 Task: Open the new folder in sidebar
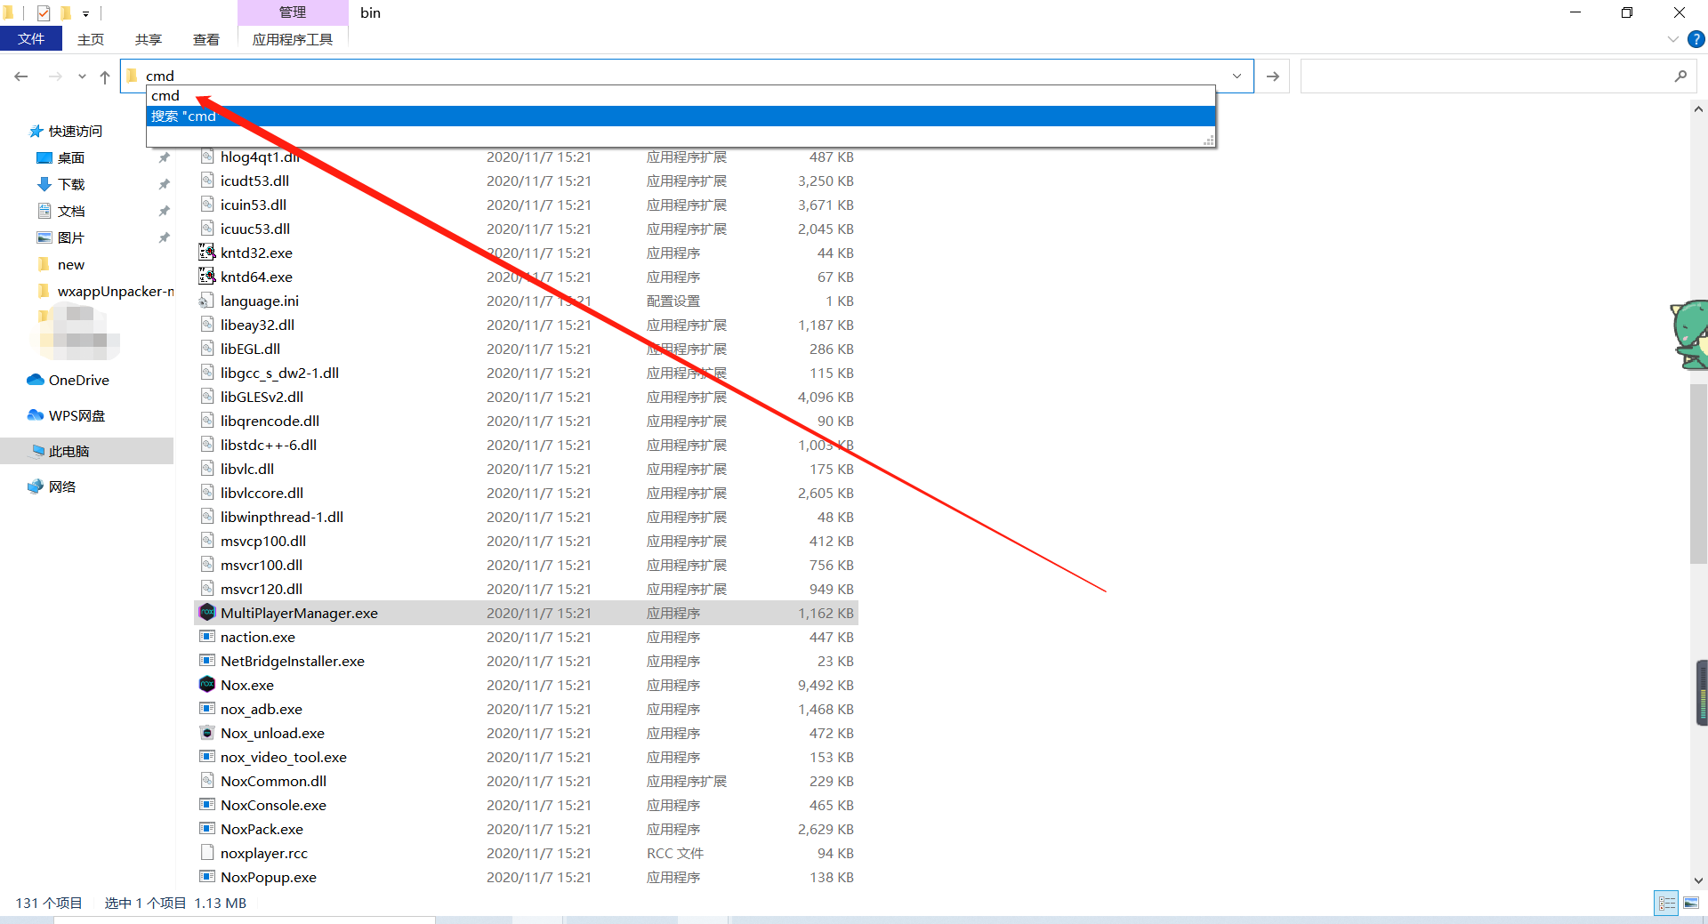(x=71, y=264)
